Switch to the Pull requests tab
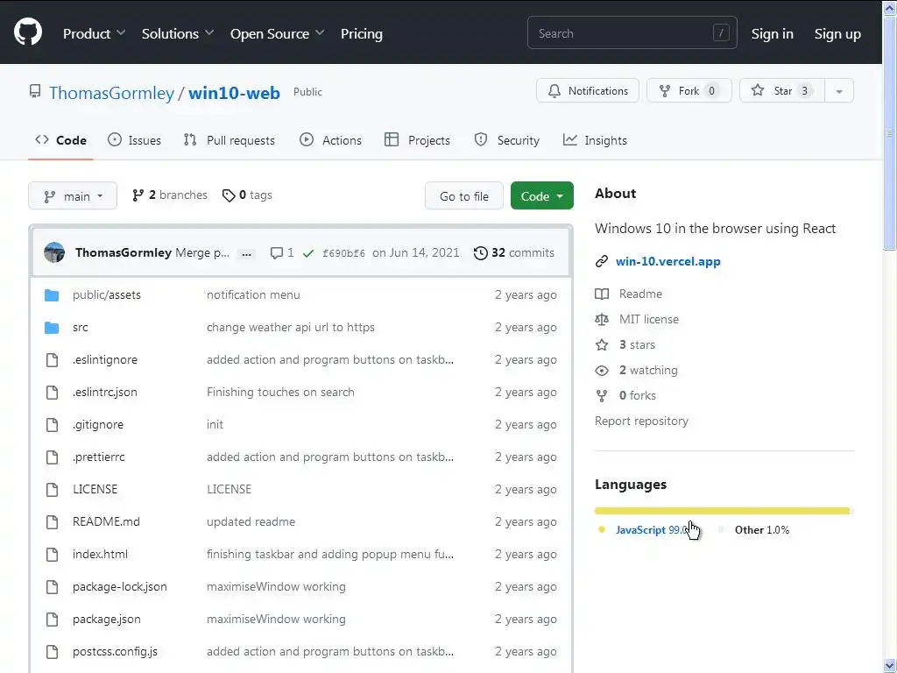 coord(229,140)
